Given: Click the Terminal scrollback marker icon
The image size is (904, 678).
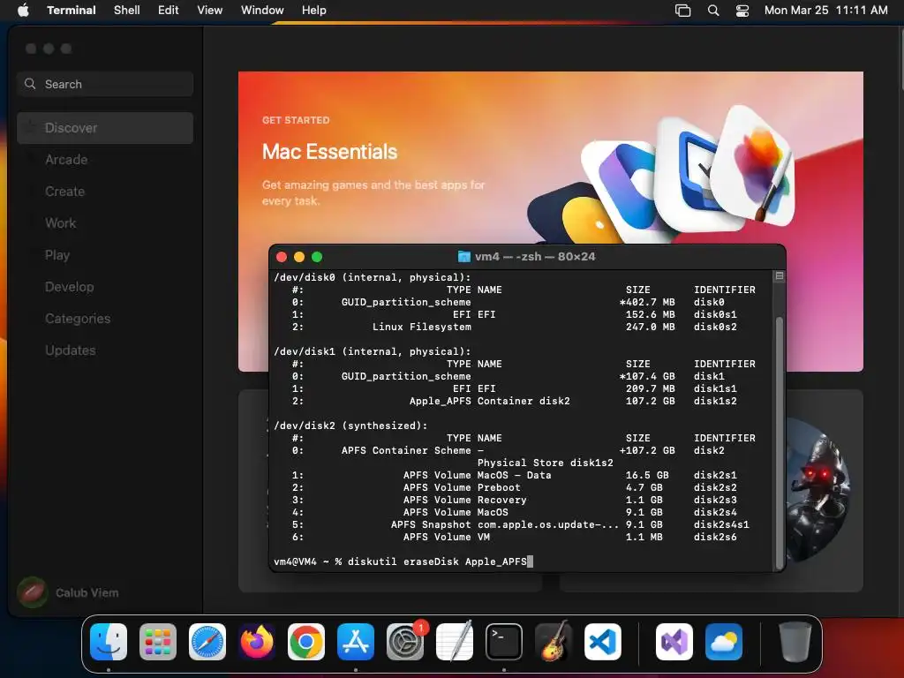Looking at the screenshot, I should coord(779,276).
